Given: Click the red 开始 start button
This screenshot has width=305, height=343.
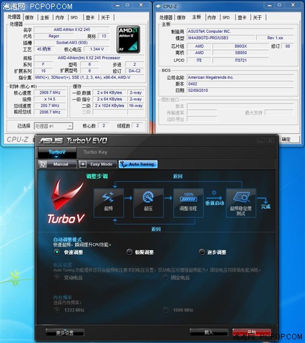Looking at the screenshot, I should click(251, 332).
